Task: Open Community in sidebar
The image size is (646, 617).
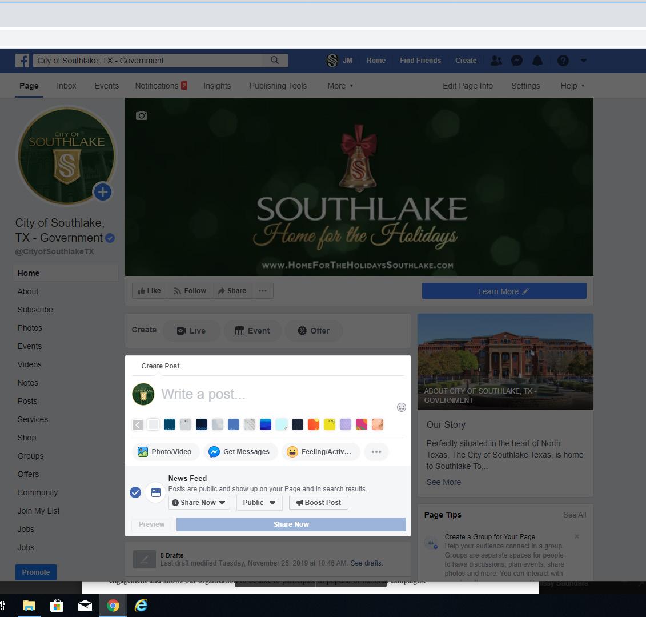Action: 38,492
